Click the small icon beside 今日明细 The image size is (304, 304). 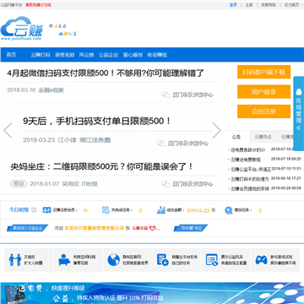(x=34, y=209)
